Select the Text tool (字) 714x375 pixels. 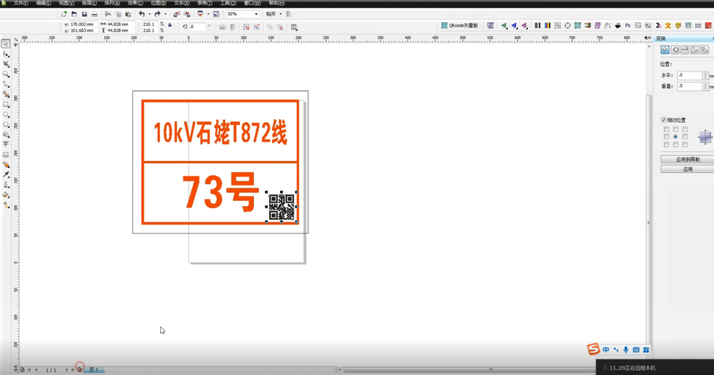(x=6, y=144)
